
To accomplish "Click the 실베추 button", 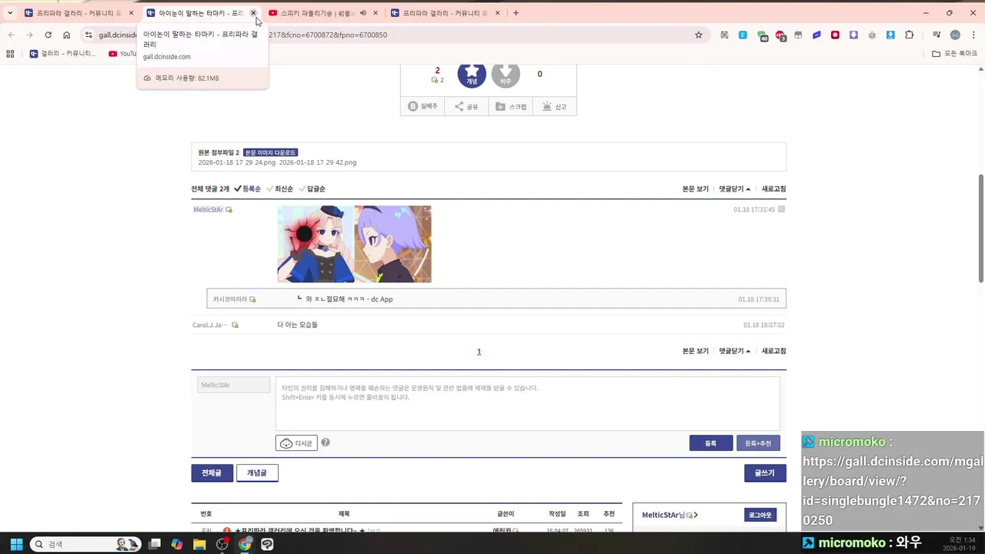I will [422, 106].
